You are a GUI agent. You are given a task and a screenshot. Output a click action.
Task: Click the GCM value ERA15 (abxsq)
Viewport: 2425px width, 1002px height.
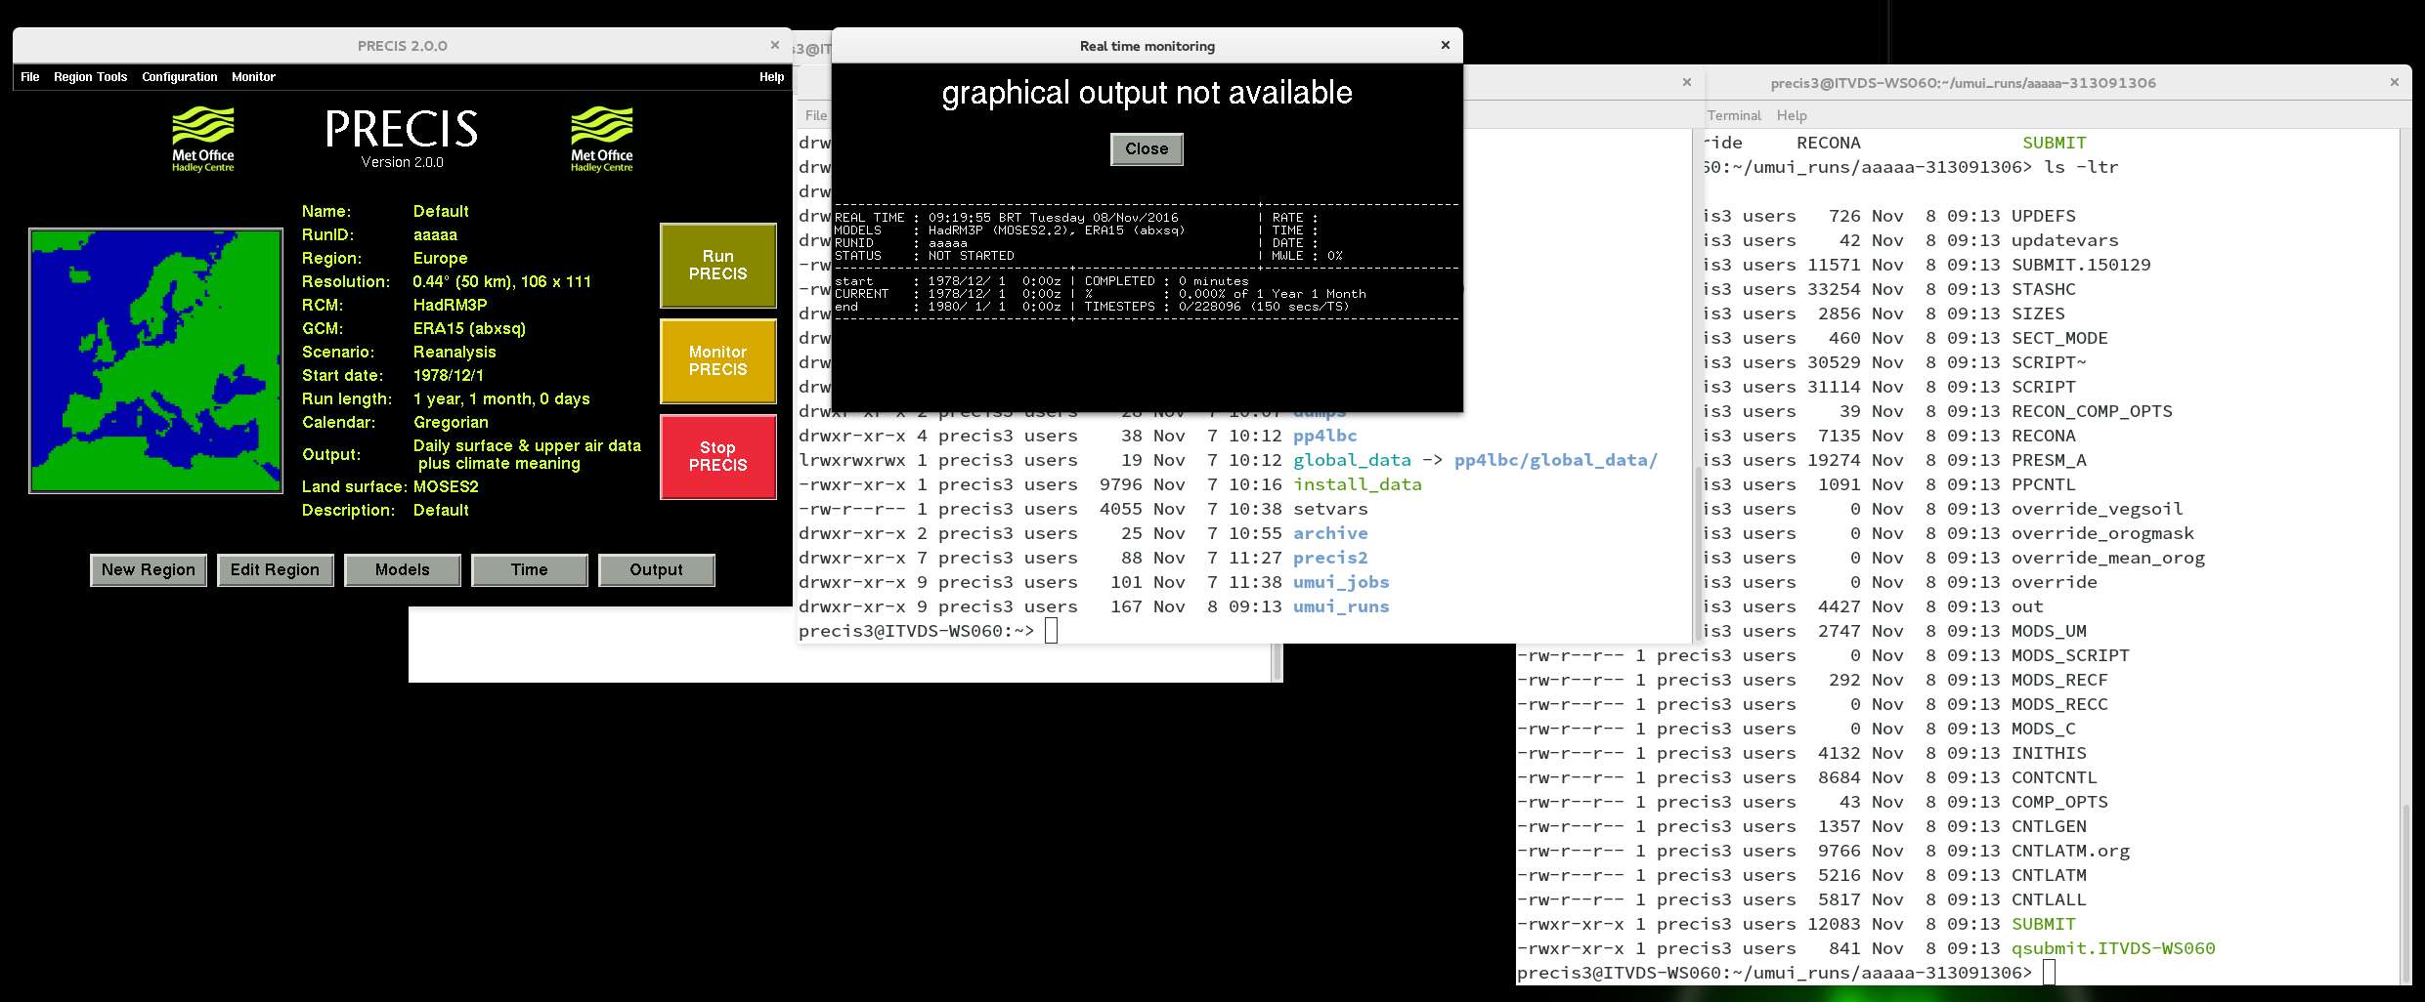point(469,329)
